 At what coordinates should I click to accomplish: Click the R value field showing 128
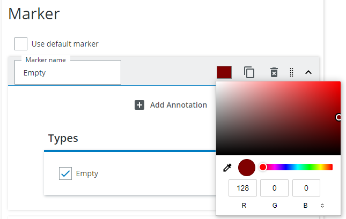(242, 188)
